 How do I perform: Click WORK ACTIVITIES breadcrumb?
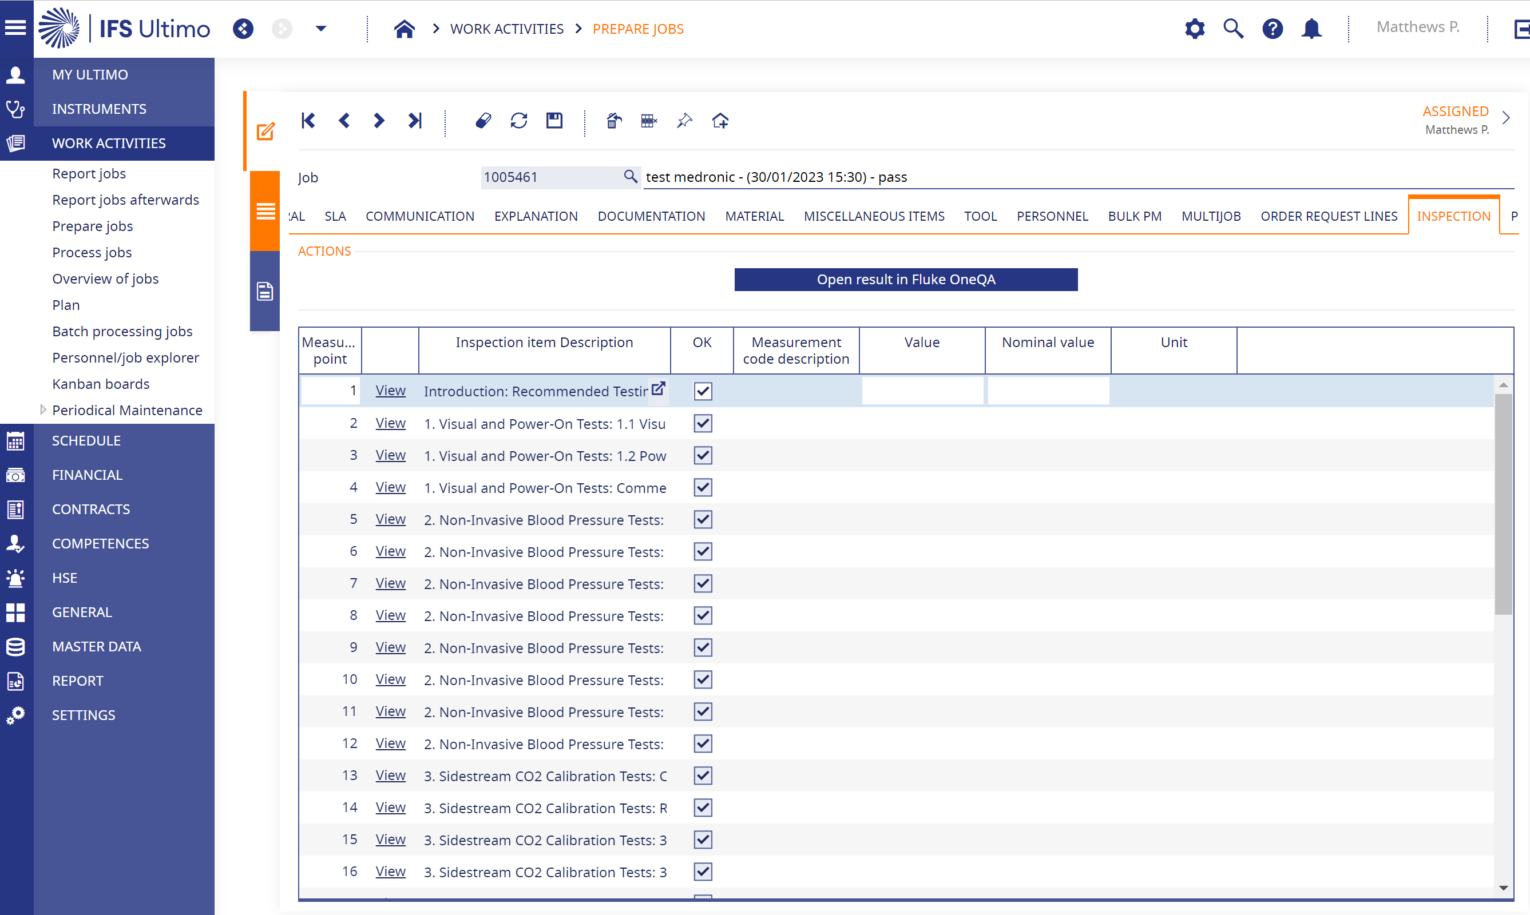click(506, 29)
